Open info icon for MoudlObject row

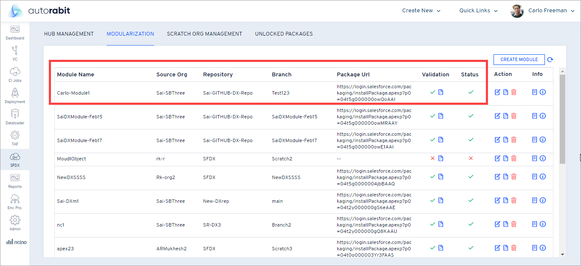click(x=542, y=158)
